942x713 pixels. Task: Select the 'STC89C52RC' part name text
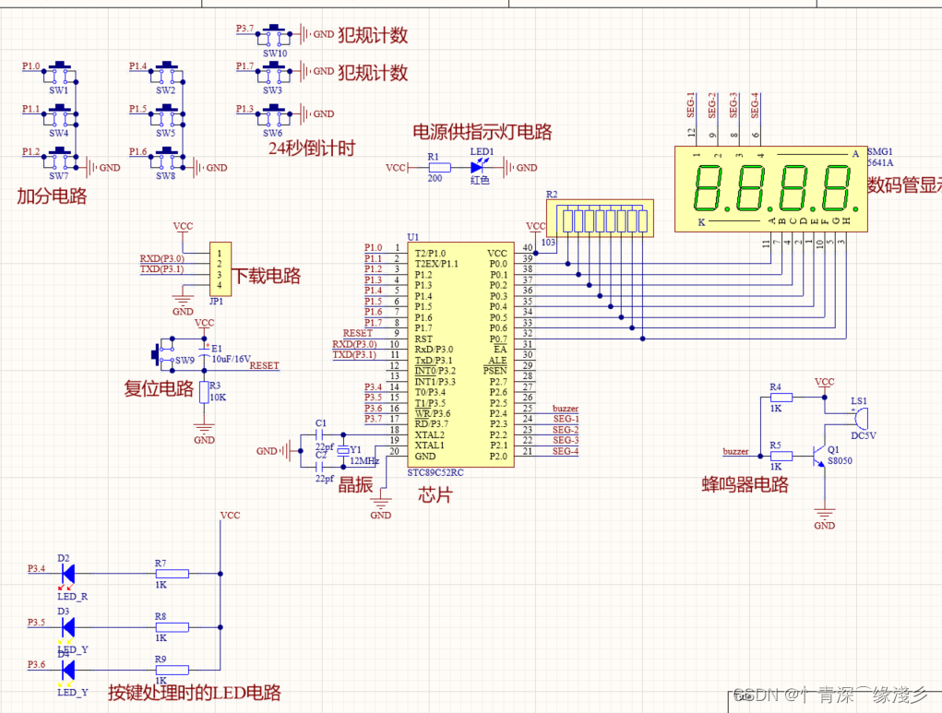tap(435, 473)
